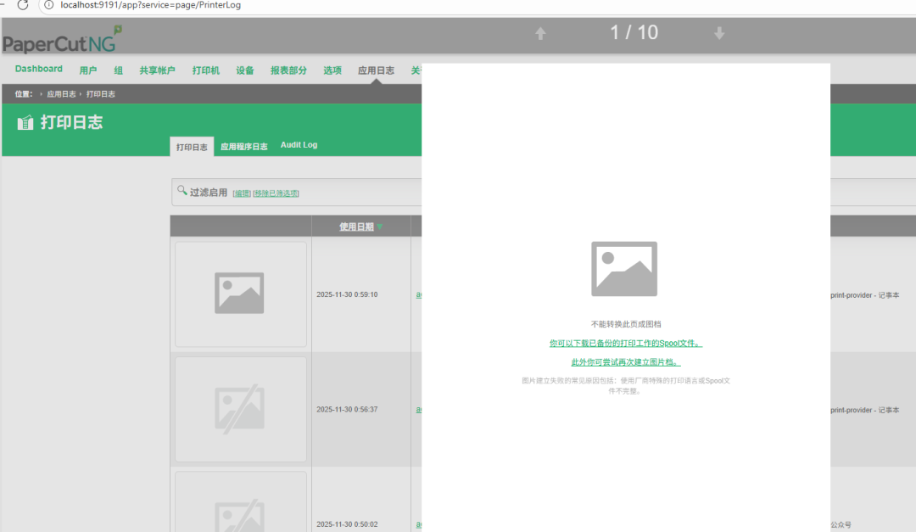Go to next page with down arrow
This screenshot has height=532, width=916.
(719, 34)
